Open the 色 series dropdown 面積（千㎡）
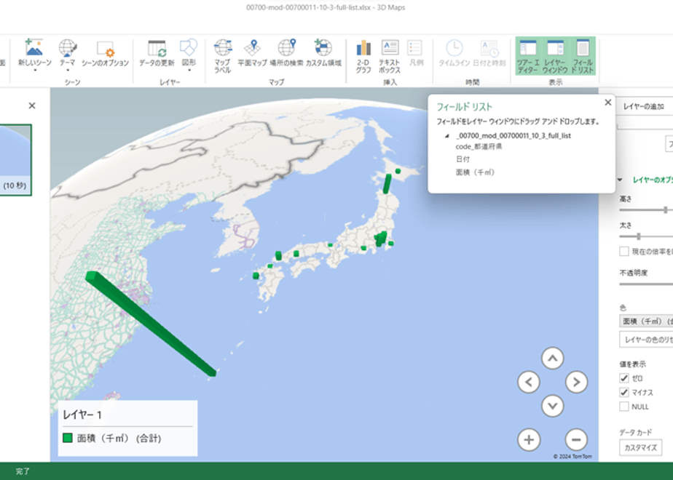Image resolution: width=673 pixels, height=480 pixels. [646, 321]
